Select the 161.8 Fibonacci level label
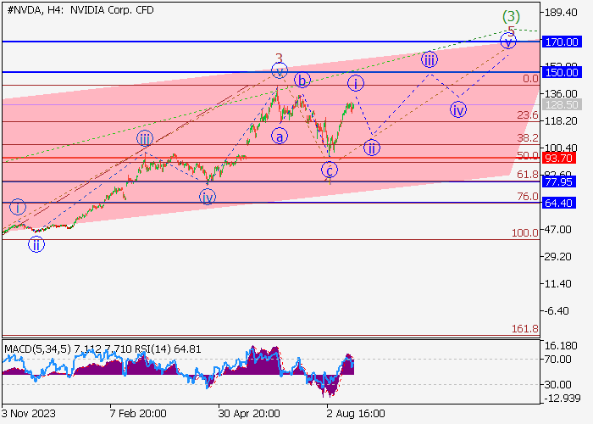This screenshot has width=593, height=424. tap(525, 329)
